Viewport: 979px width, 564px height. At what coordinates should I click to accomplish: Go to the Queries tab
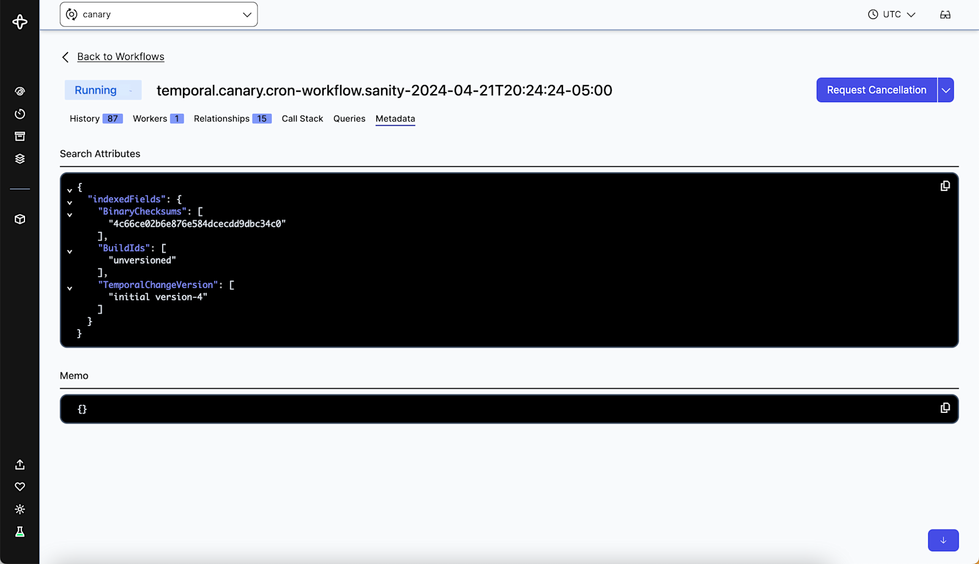[349, 119]
